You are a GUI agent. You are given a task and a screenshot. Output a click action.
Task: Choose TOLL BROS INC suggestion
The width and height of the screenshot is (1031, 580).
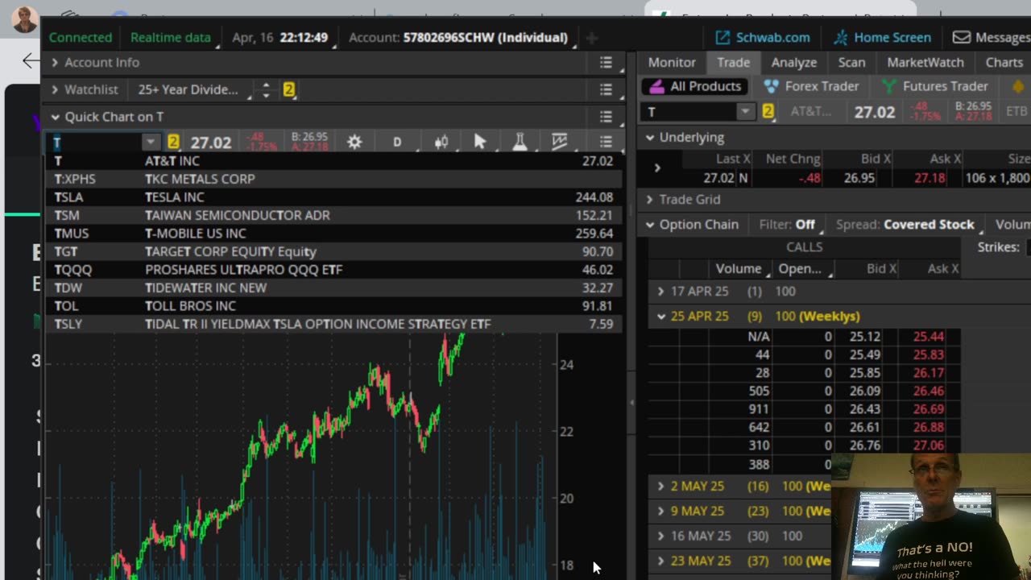tap(333, 306)
